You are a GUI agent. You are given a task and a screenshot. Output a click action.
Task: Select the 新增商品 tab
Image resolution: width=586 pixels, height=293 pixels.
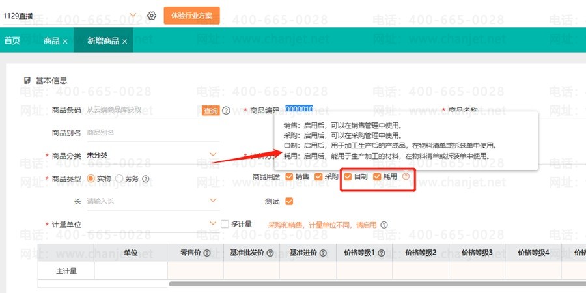coord(103,41)
